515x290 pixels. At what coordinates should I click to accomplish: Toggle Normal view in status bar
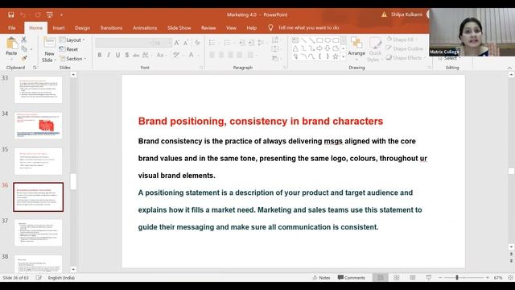point(381,278)
